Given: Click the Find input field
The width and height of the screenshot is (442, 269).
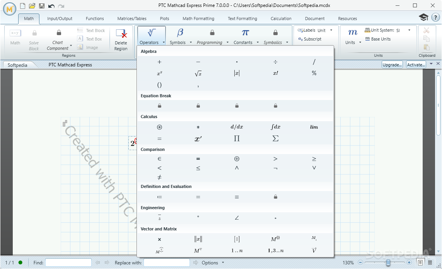Looking at the screenshot, I should click(x=68, y=262).
